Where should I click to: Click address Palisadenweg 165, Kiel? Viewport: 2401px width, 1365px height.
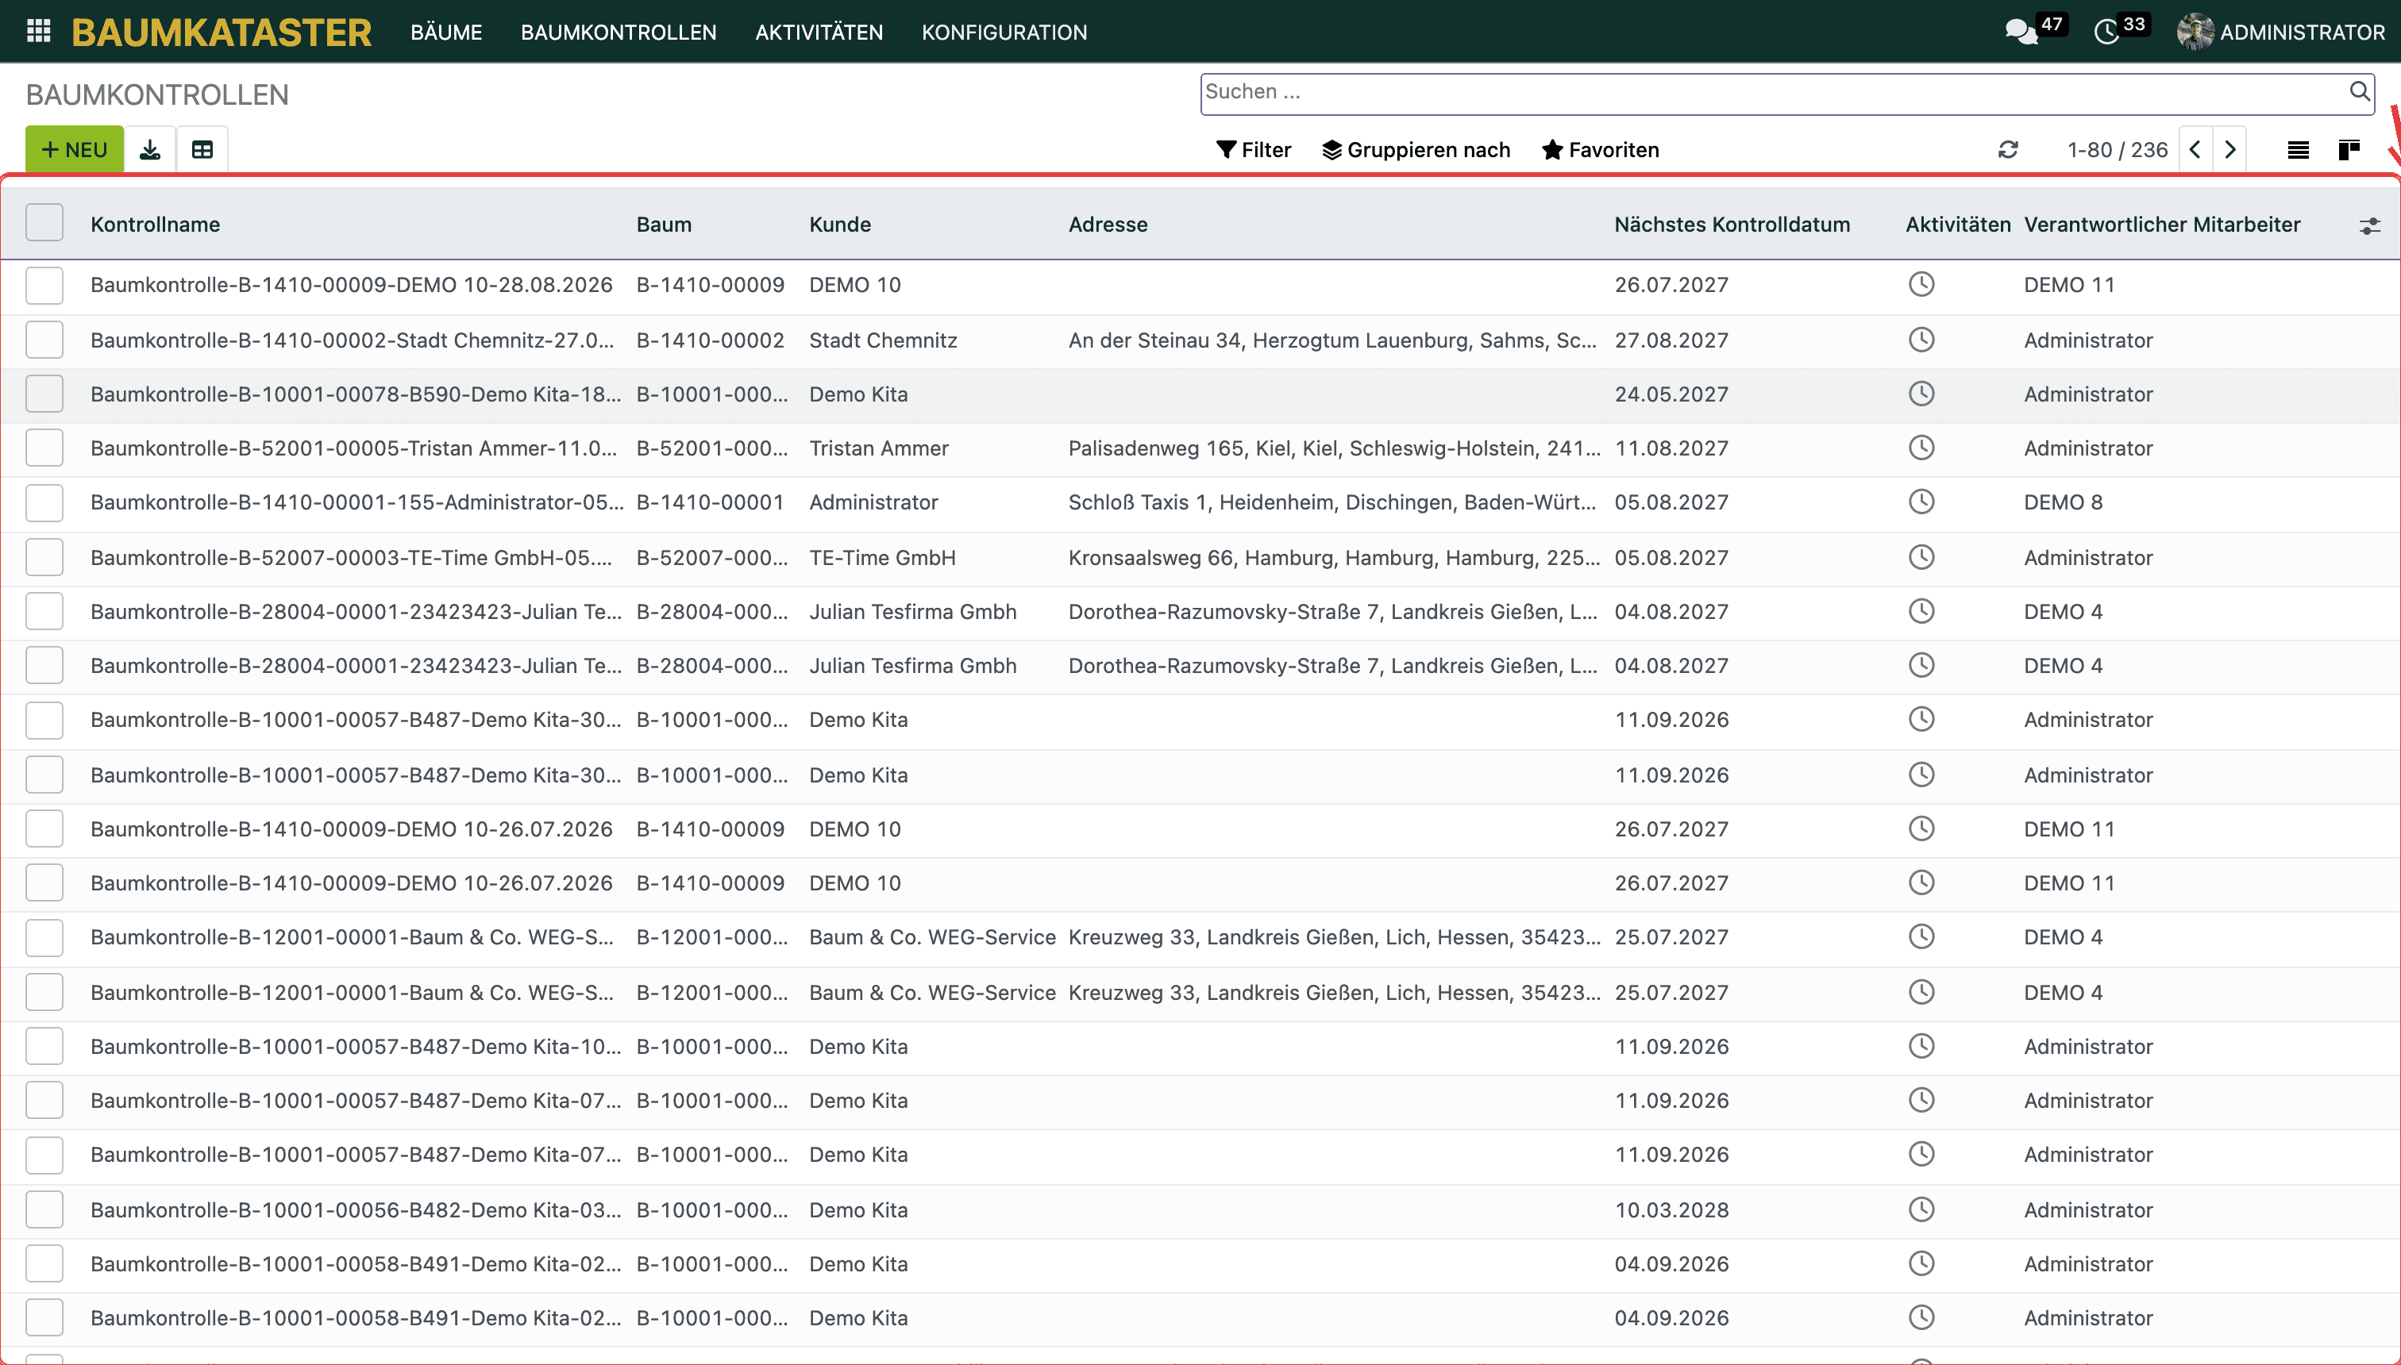point(1335,448)
